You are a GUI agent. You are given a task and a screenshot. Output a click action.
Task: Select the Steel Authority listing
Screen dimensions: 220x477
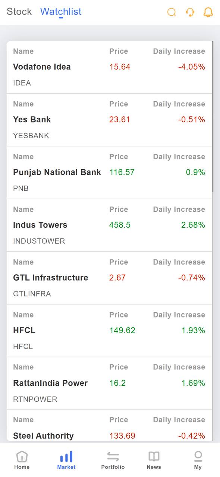(x=109, y=426)
